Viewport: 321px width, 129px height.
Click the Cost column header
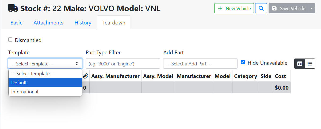280,76
